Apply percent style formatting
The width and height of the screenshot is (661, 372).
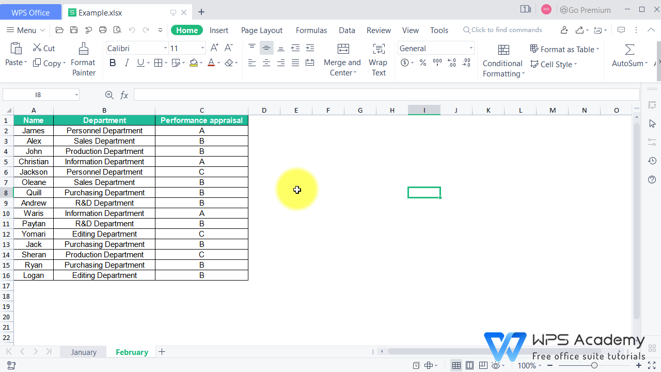pyautogui.click(x=422, y=63)
